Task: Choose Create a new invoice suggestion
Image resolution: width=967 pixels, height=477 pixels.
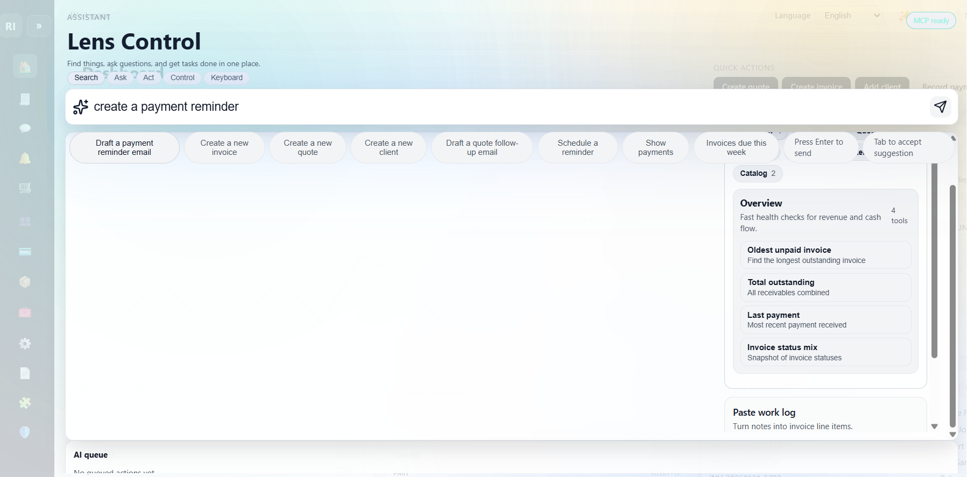Action: 224,147
